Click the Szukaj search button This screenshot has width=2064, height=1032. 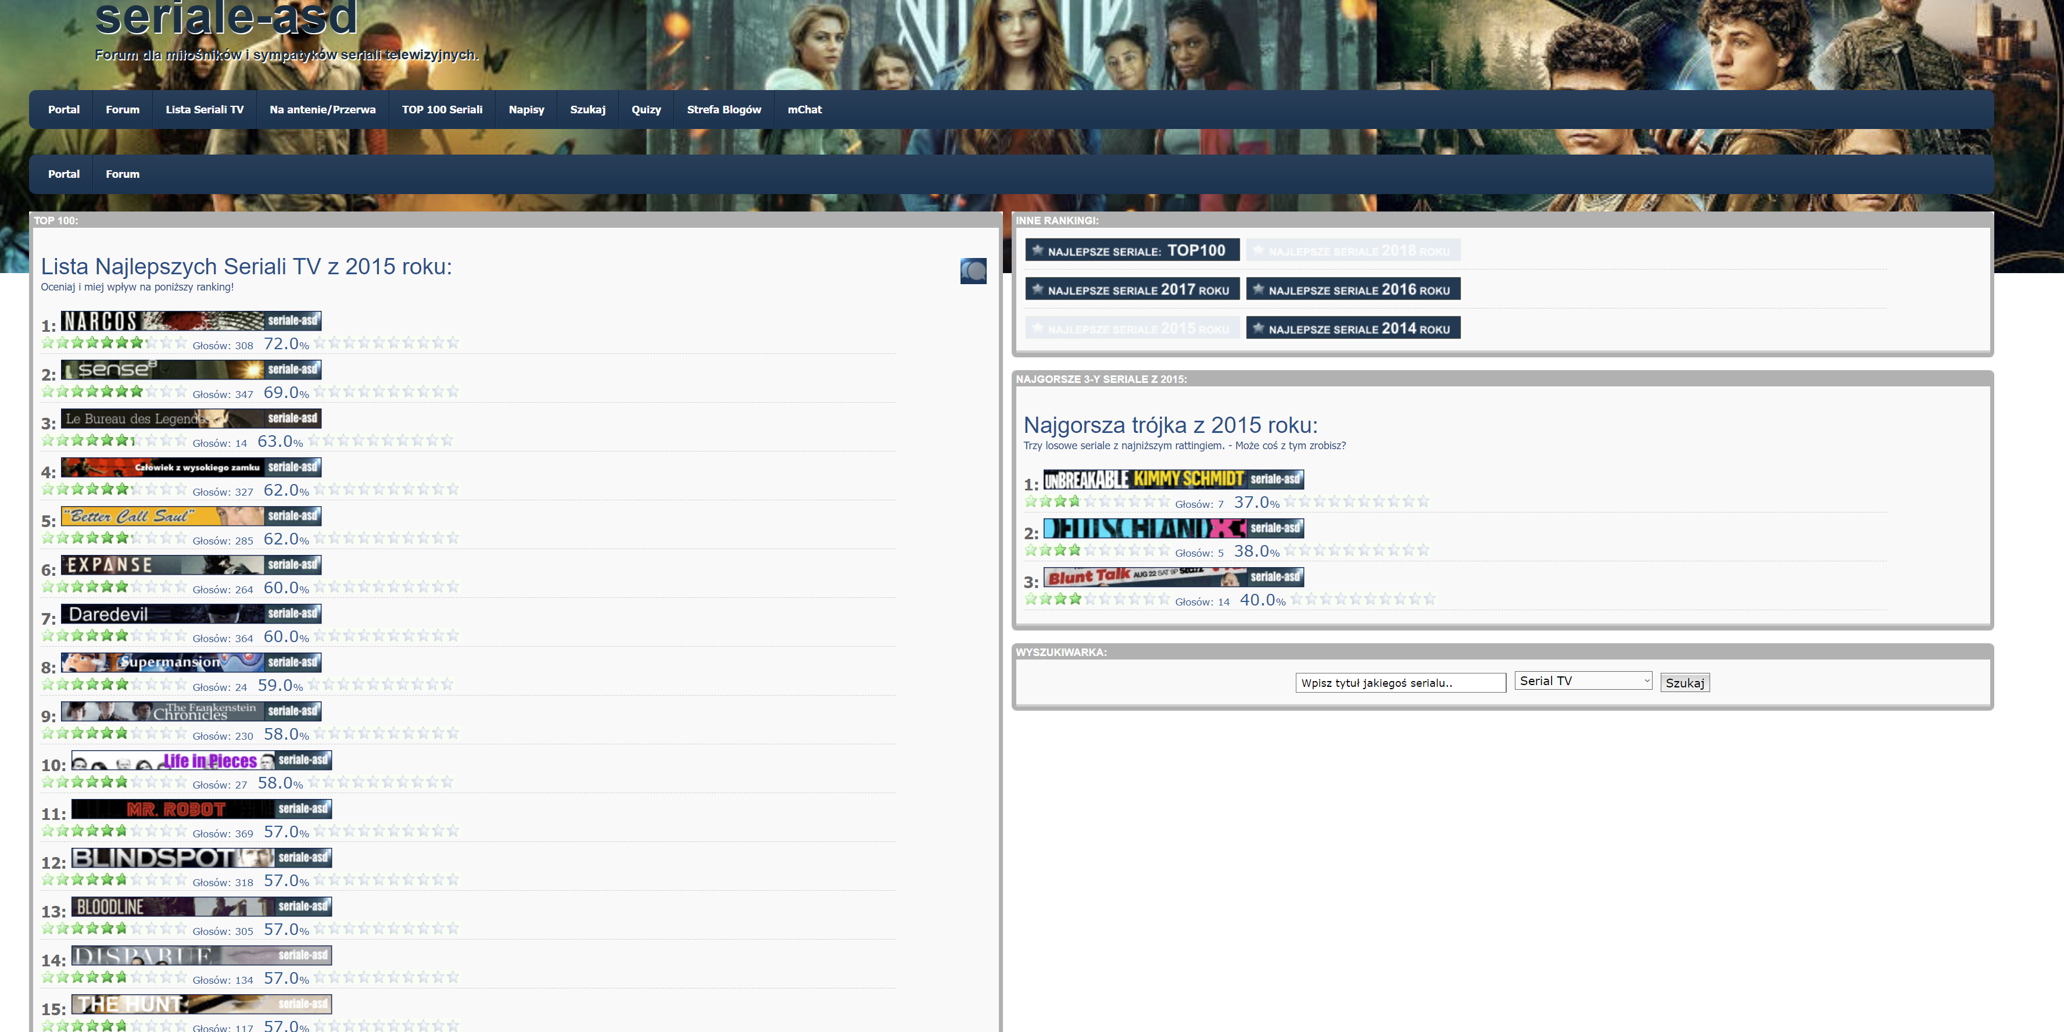coord(1684,683)
